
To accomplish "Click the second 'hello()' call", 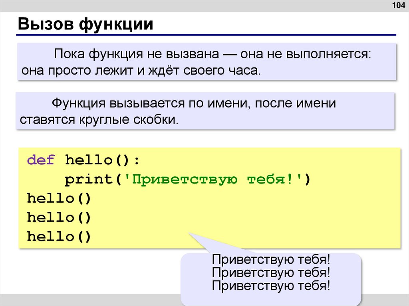I will [x=59, y=217].
